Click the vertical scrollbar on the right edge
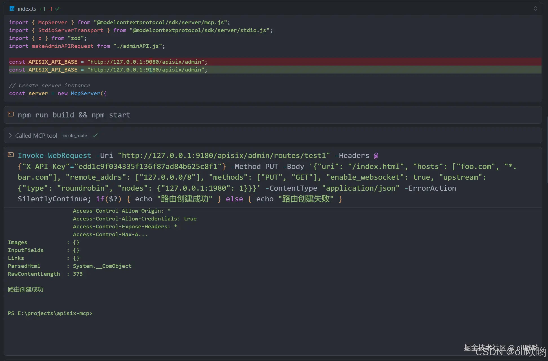The height and width of the screenshot is (361, 548). point(547,149)
